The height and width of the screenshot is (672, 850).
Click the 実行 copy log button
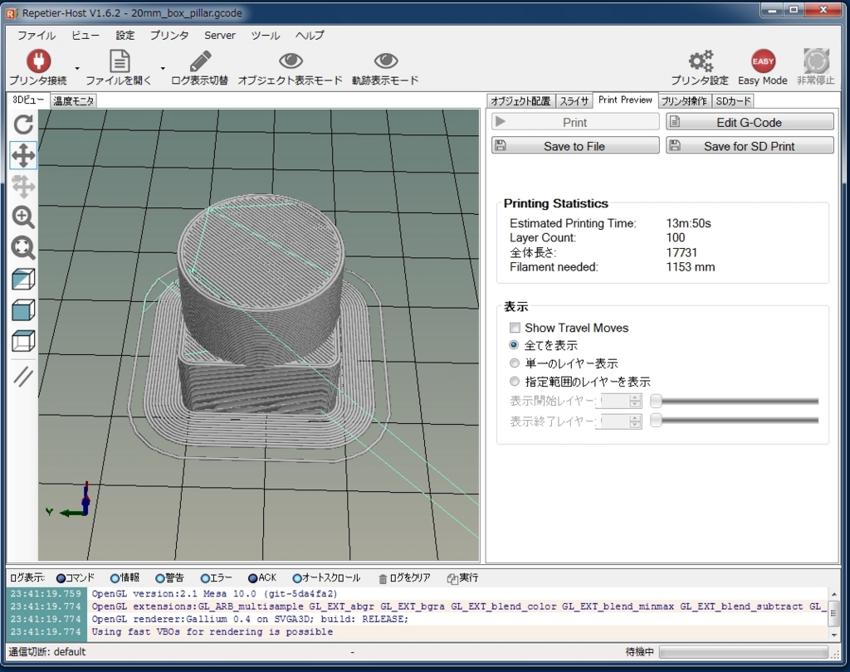[x=463, y=578]
